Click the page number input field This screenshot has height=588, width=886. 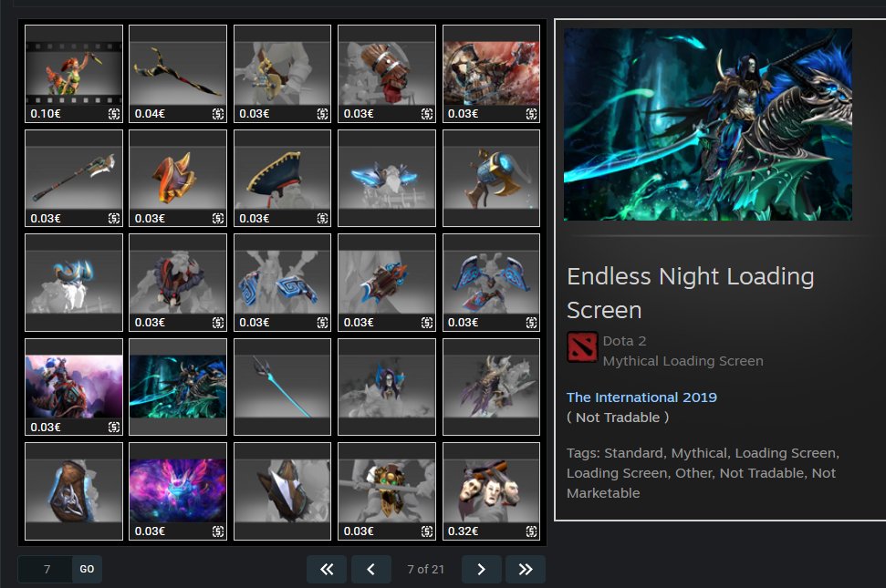(46, 570)
